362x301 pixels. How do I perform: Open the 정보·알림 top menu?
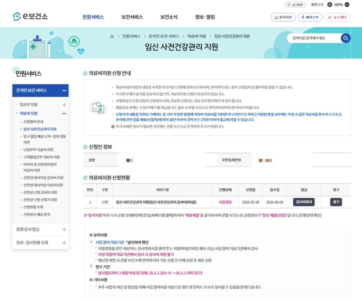(x=205, y=17)
